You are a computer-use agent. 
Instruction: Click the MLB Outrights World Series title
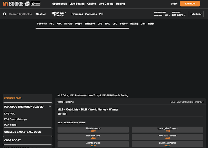click(88, 110)
